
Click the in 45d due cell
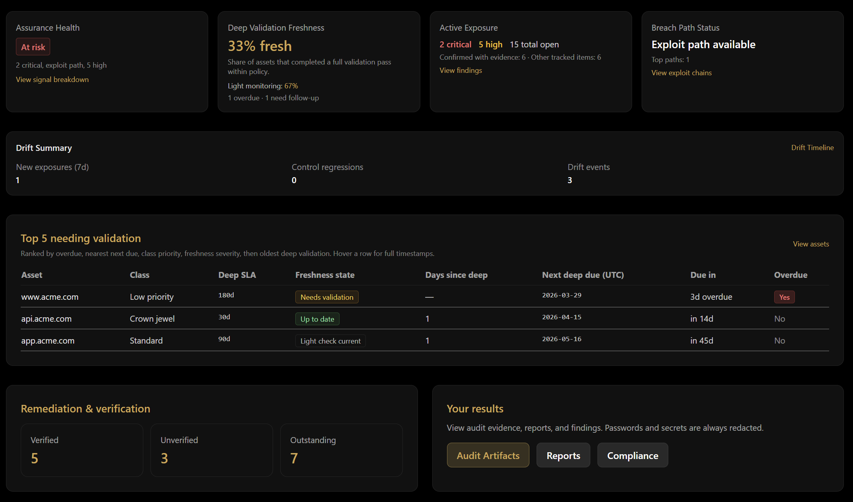702,341
